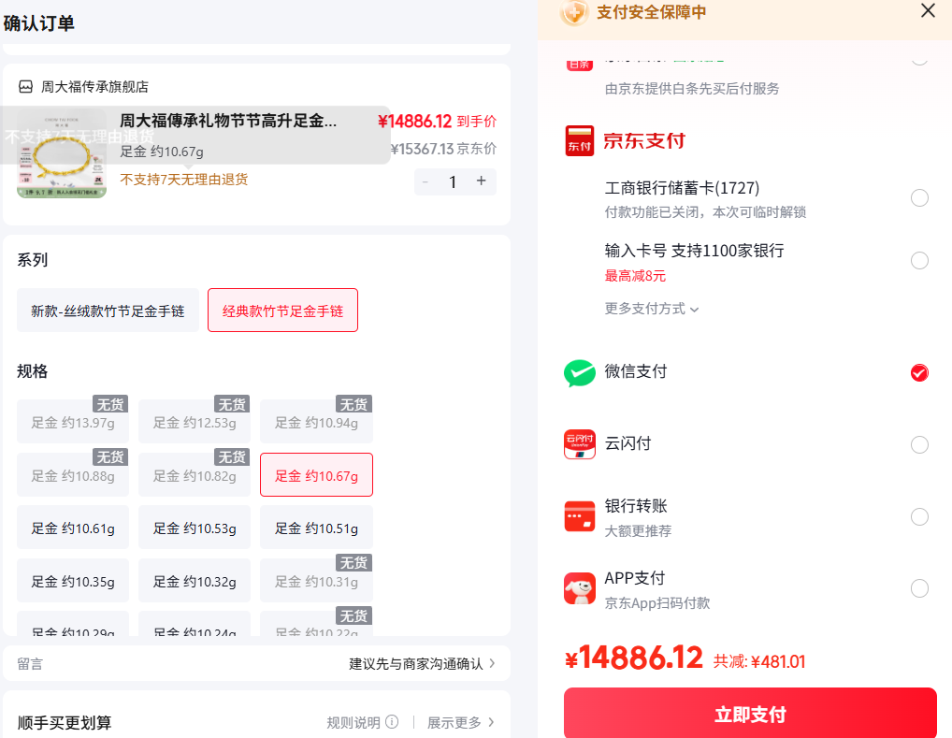The height and width of the screenshot is (738, 952).
Task: Choose spec 足金 约10.67g
Action: 316,475
